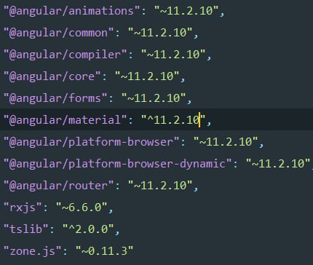Select the platform-browser-dynamic version value
313x265 pixels.
278,164
